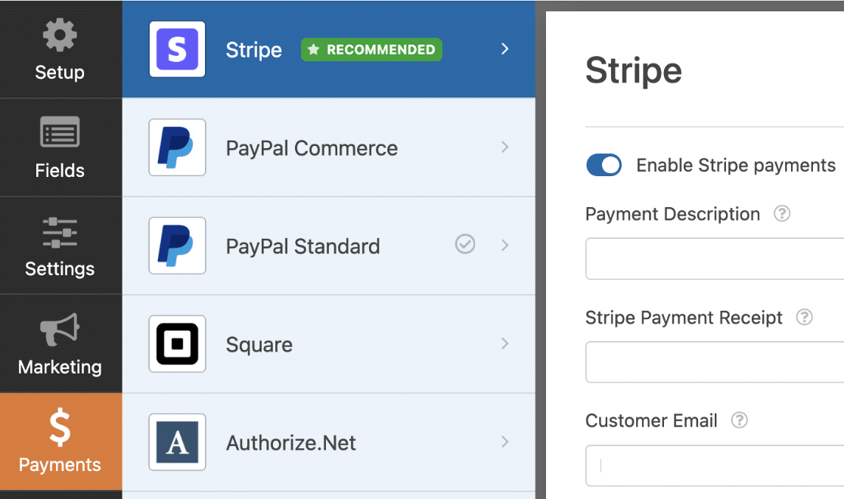Image resolution: width=844 pixels, height=499 pixels.
Task: Click the PayPal Standard logo
Action: (x=177, y=246)
